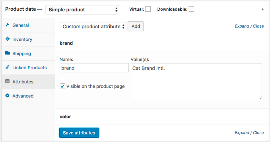Click the truck icon beside Shipping
Viewport: 270px width, 142px height.
7,53
